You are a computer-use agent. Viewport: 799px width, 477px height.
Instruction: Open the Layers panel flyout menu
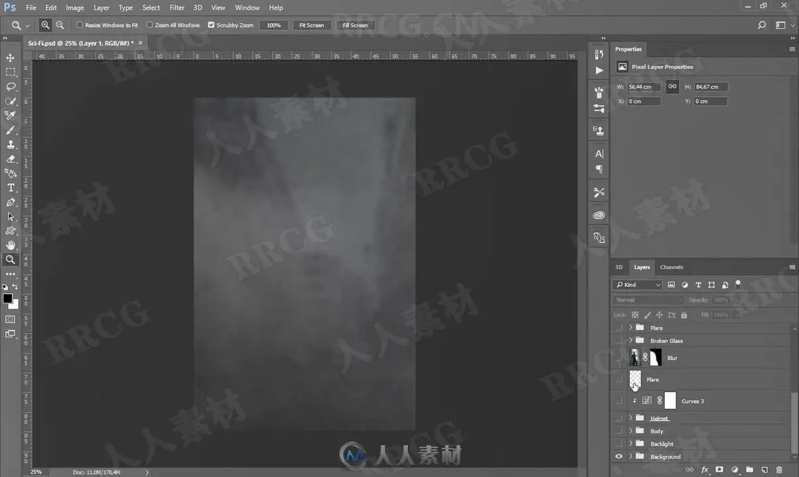792,267
